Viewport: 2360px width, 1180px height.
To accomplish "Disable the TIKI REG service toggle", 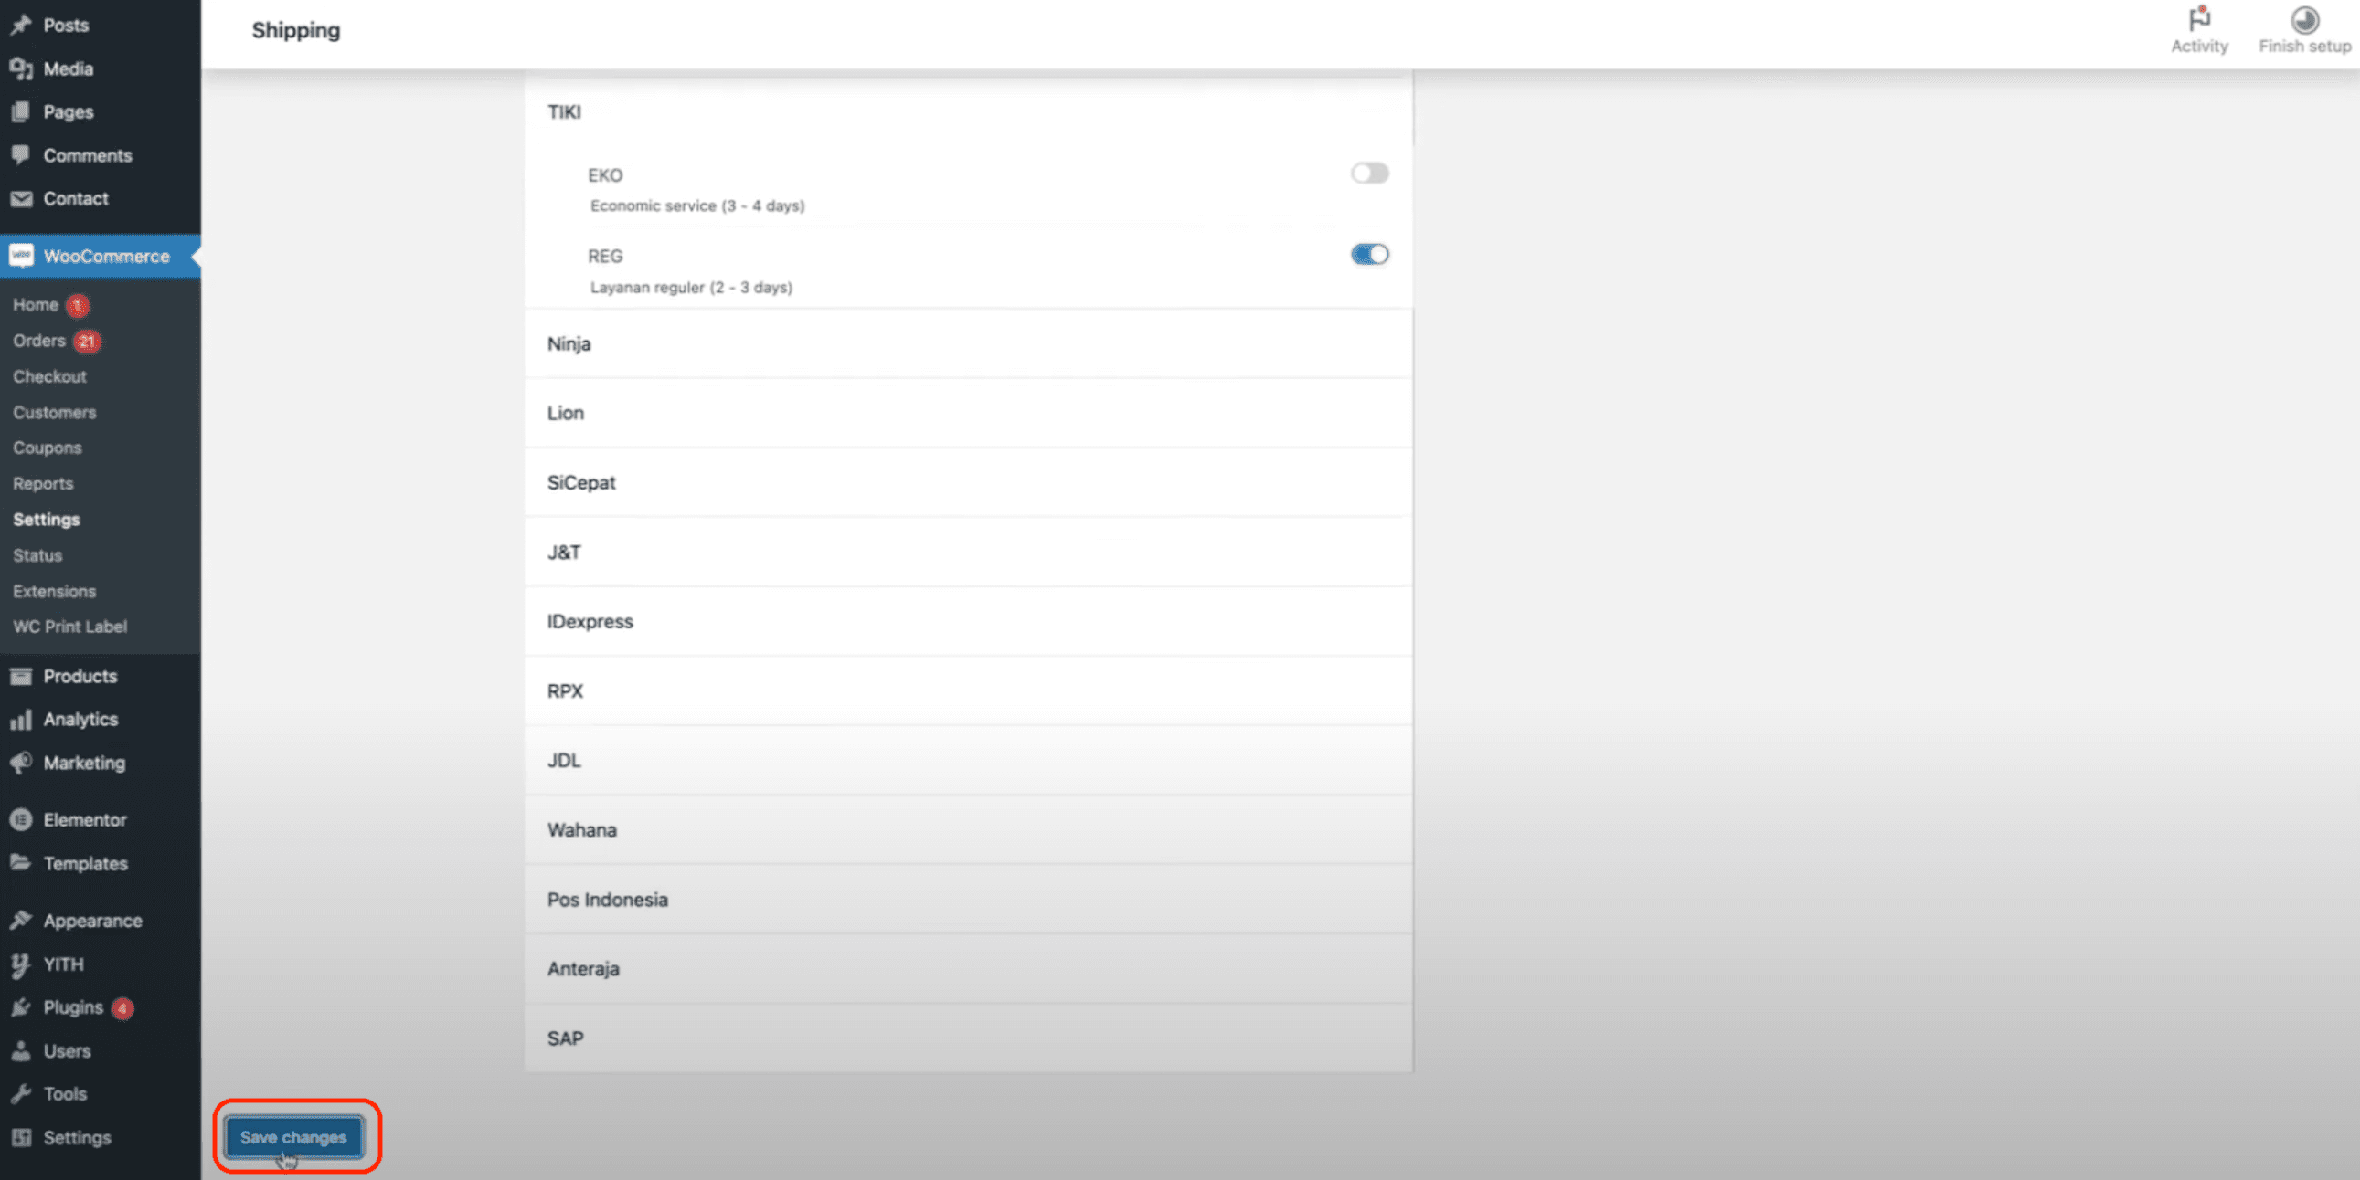I will click(x=1369, y=255).
